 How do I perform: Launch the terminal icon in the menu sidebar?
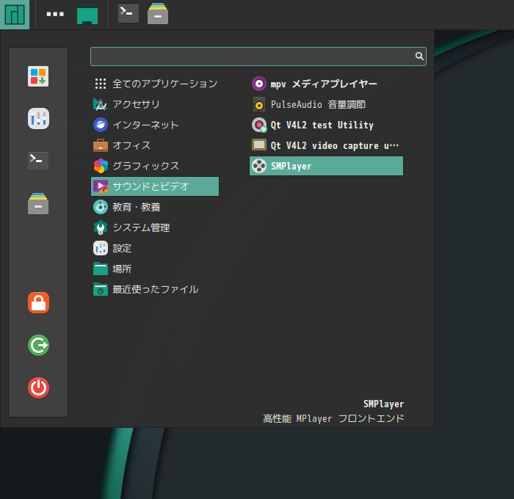(x=38, y=161)
